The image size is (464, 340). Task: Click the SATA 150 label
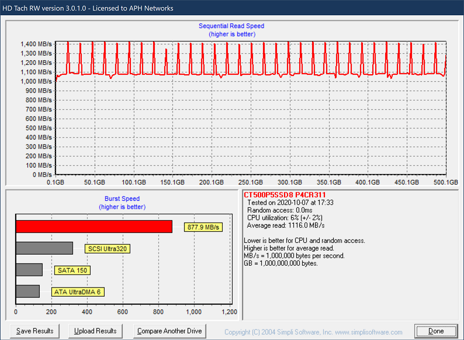click(x=73, y=270)
